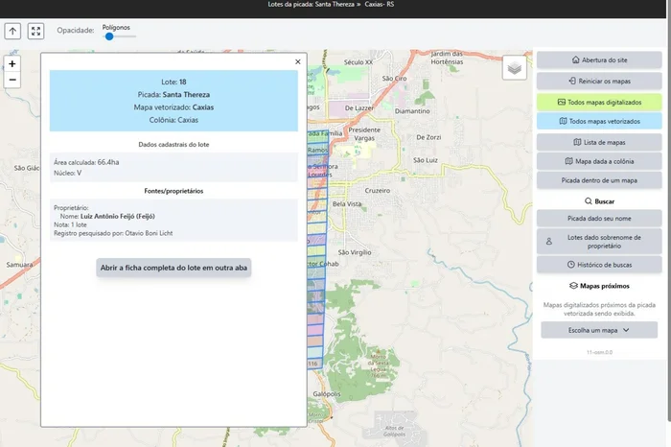The image size is (671, 447).
Task: Click Reiniciar os mapas
Action: (599, 81)
